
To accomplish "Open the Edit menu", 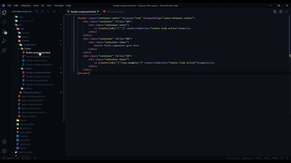I will pyautogui.click(x=16, y=5).
